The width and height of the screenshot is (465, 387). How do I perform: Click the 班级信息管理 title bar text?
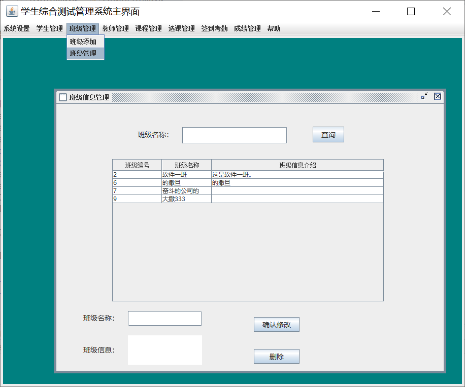pos(89,97)
